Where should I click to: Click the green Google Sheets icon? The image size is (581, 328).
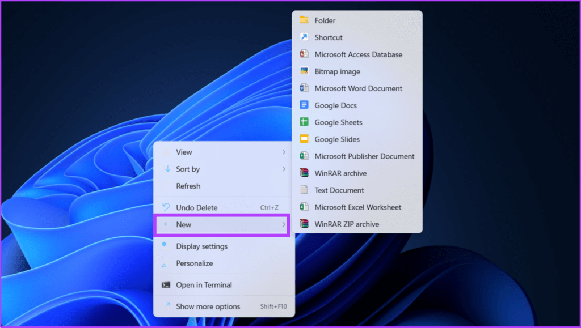[304, 122]
